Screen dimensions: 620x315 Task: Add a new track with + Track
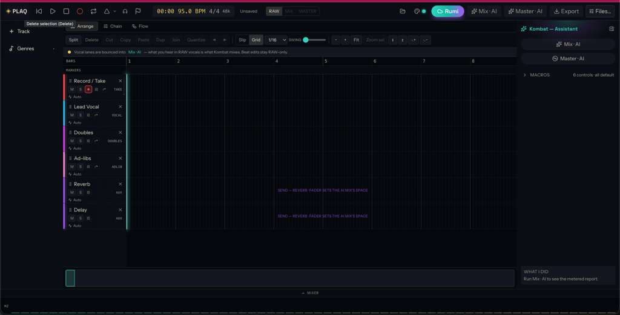pos(20,31)
